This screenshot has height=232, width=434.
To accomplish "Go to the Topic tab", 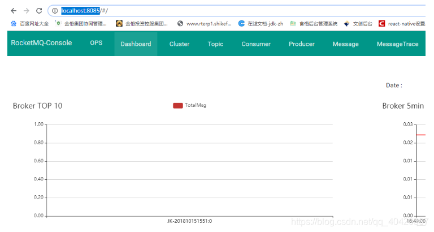I will 215,44.
